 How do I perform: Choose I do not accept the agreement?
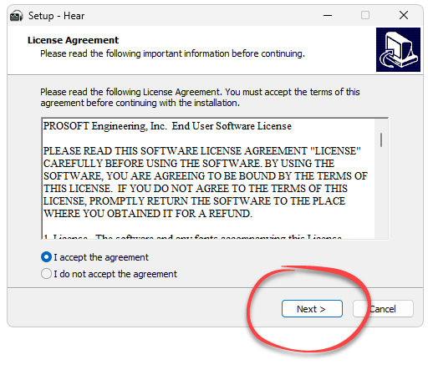(46, 274)
